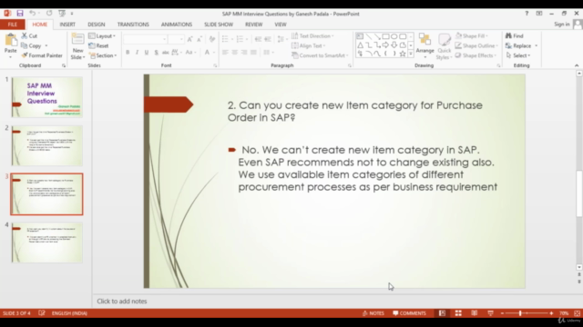This screenshot has height=327, width=583.
Task: Open PowerPoint Help question mark
Action: [527, 14]
